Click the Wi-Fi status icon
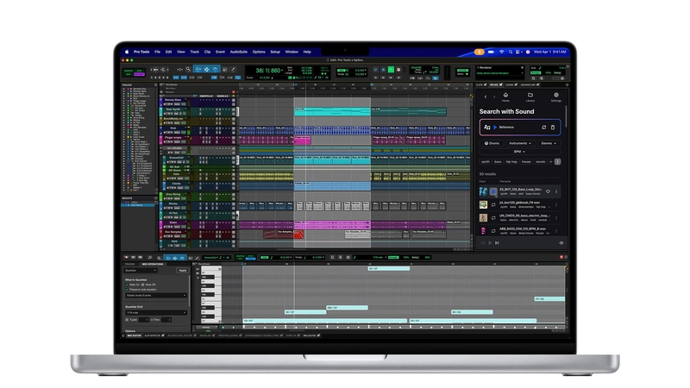The width and height of the screenshot is (690, 388). tap(501, 52)
